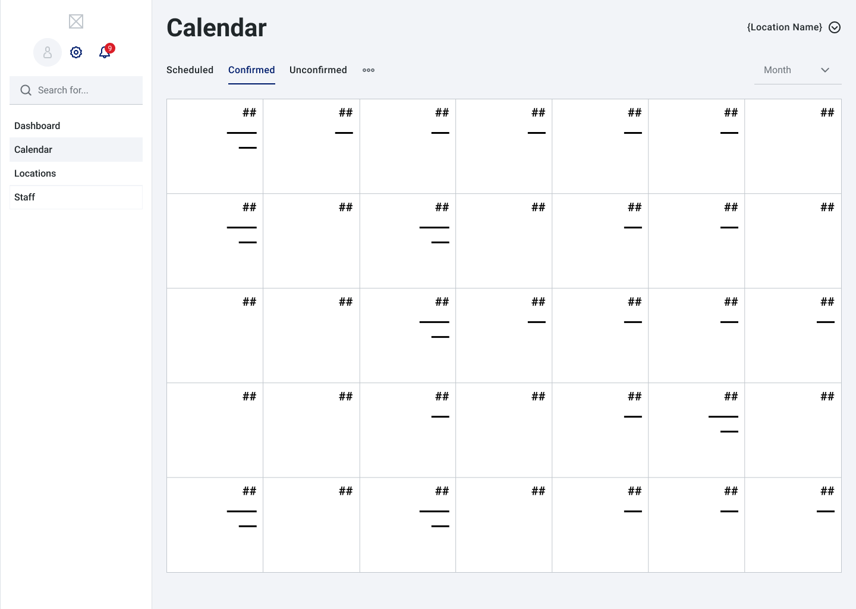Open the Location Name selector
The width and height of the screenshot is (856, 609).
click(x=785, y=27)
